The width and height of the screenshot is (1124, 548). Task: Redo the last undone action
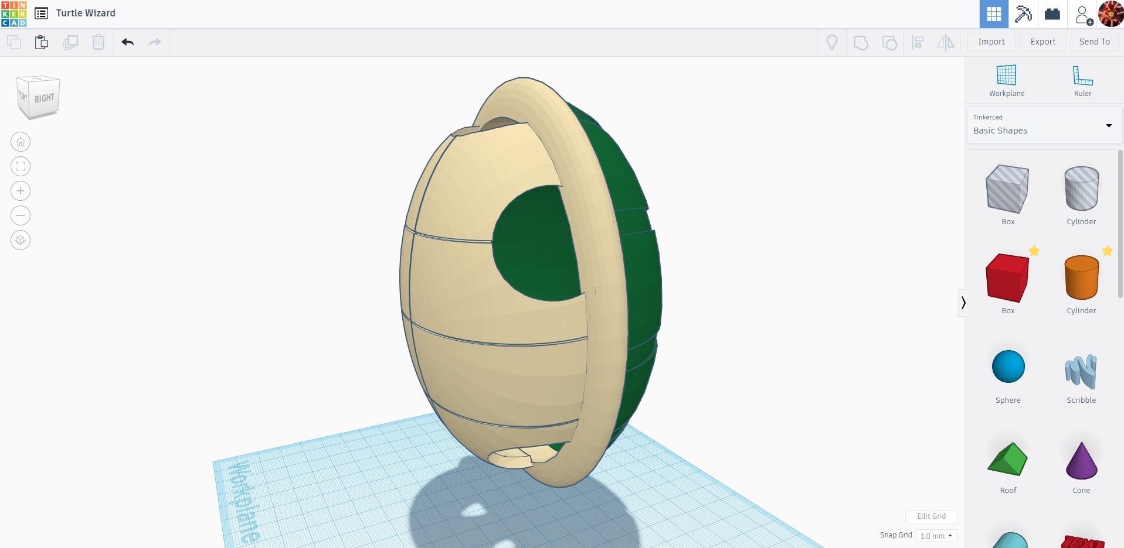[x=155, y=42]
